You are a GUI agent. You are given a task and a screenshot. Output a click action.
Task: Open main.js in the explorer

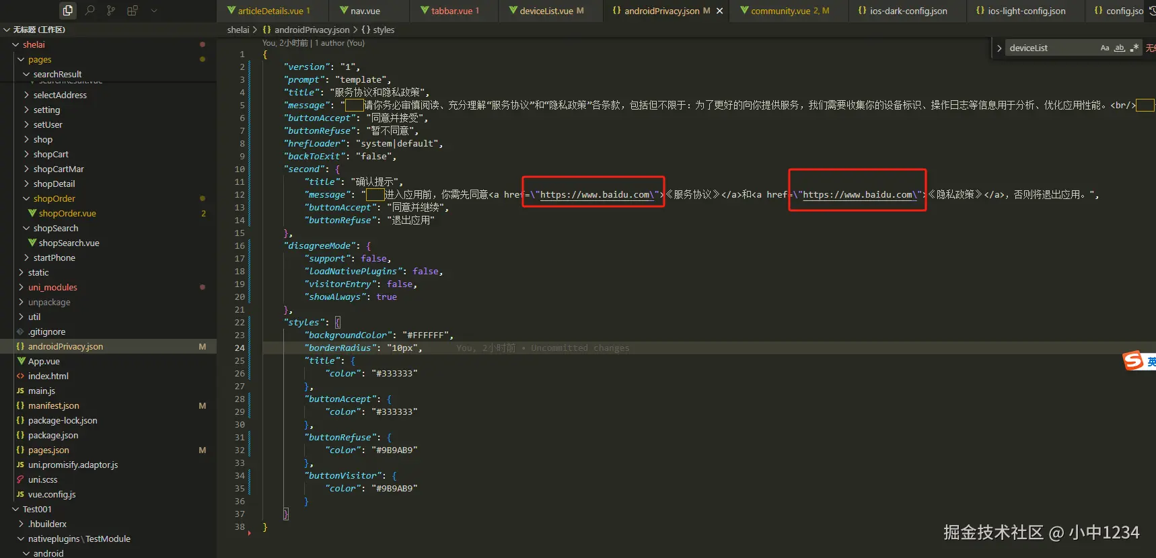pyautogui.click(x=42, y=391)
